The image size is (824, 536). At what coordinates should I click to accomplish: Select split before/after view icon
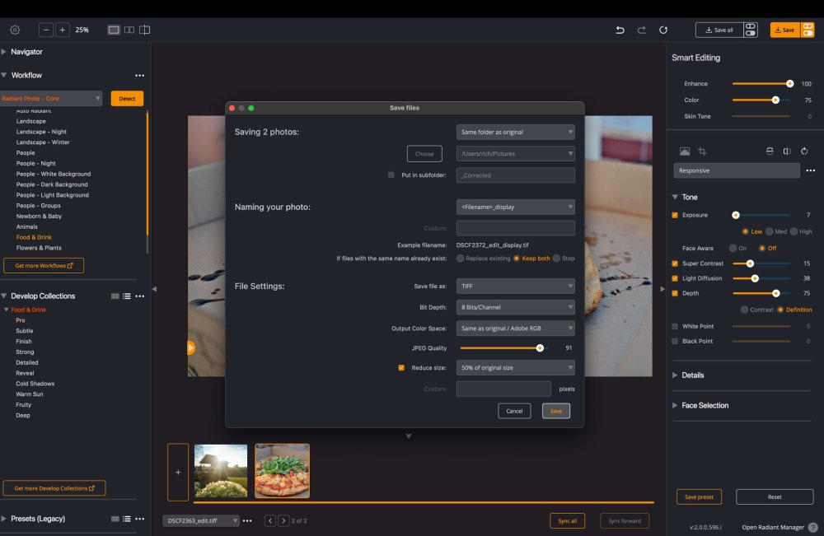click(x=144, y=30)
